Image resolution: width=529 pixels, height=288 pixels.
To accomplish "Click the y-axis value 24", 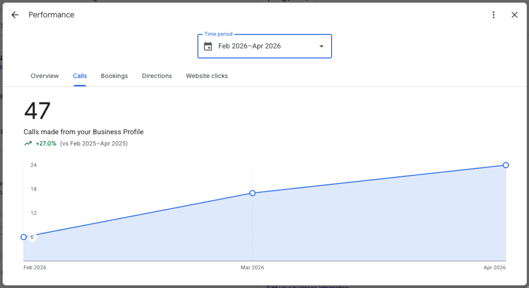I will pyautogui.click(x=34, y=165).
